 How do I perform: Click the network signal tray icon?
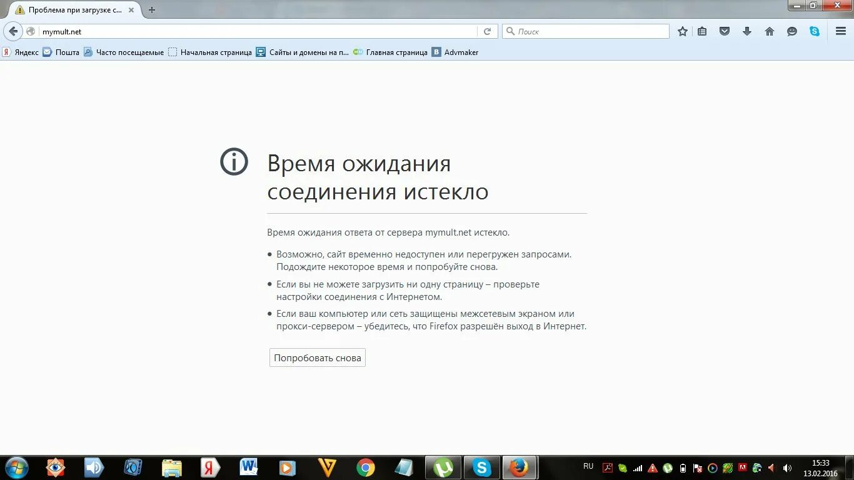pos(638,467)
